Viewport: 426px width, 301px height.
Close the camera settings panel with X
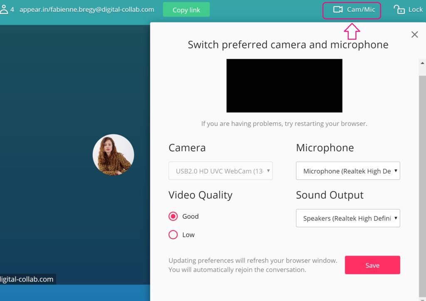pyautogui.click(x=414, y=34)
